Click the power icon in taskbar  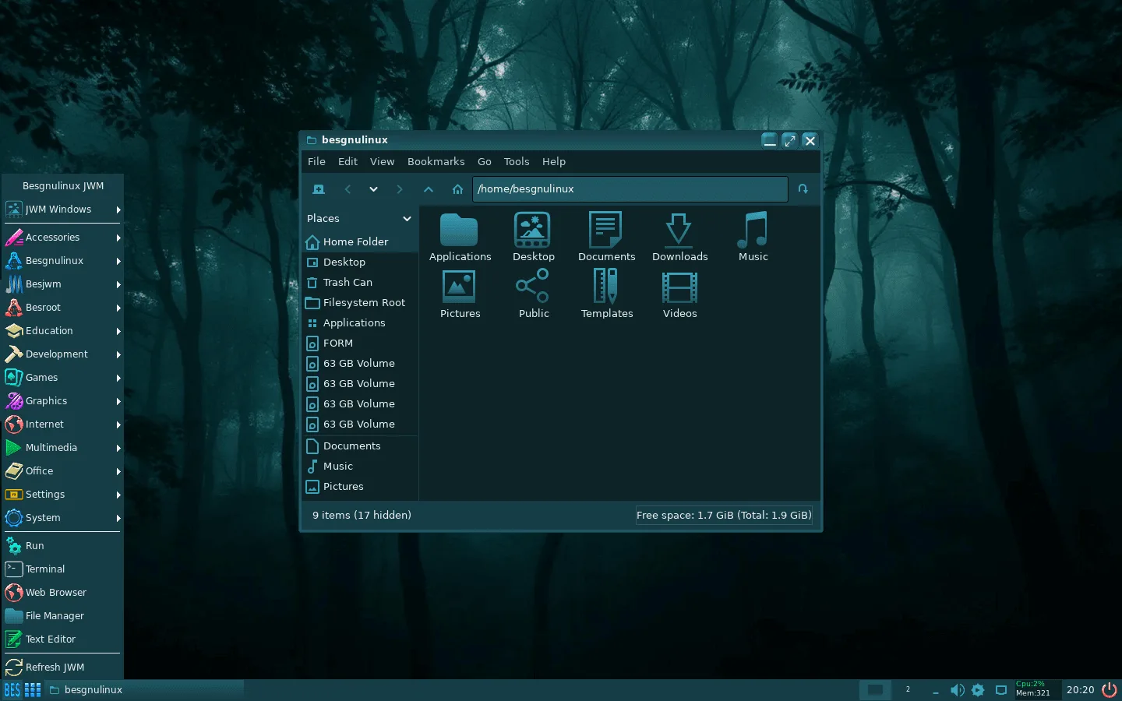click(1109, 690)
